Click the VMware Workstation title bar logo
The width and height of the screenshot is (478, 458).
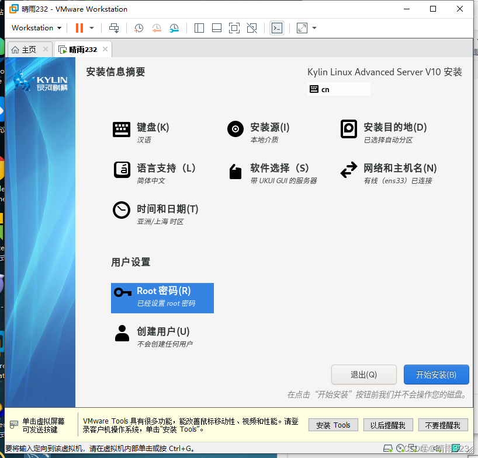[x=13, y=9]
